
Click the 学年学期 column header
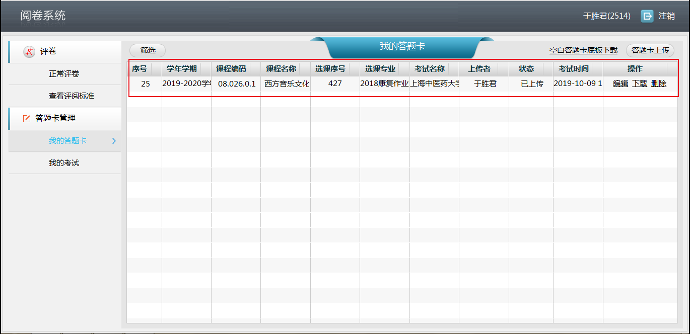click(182, 69)
